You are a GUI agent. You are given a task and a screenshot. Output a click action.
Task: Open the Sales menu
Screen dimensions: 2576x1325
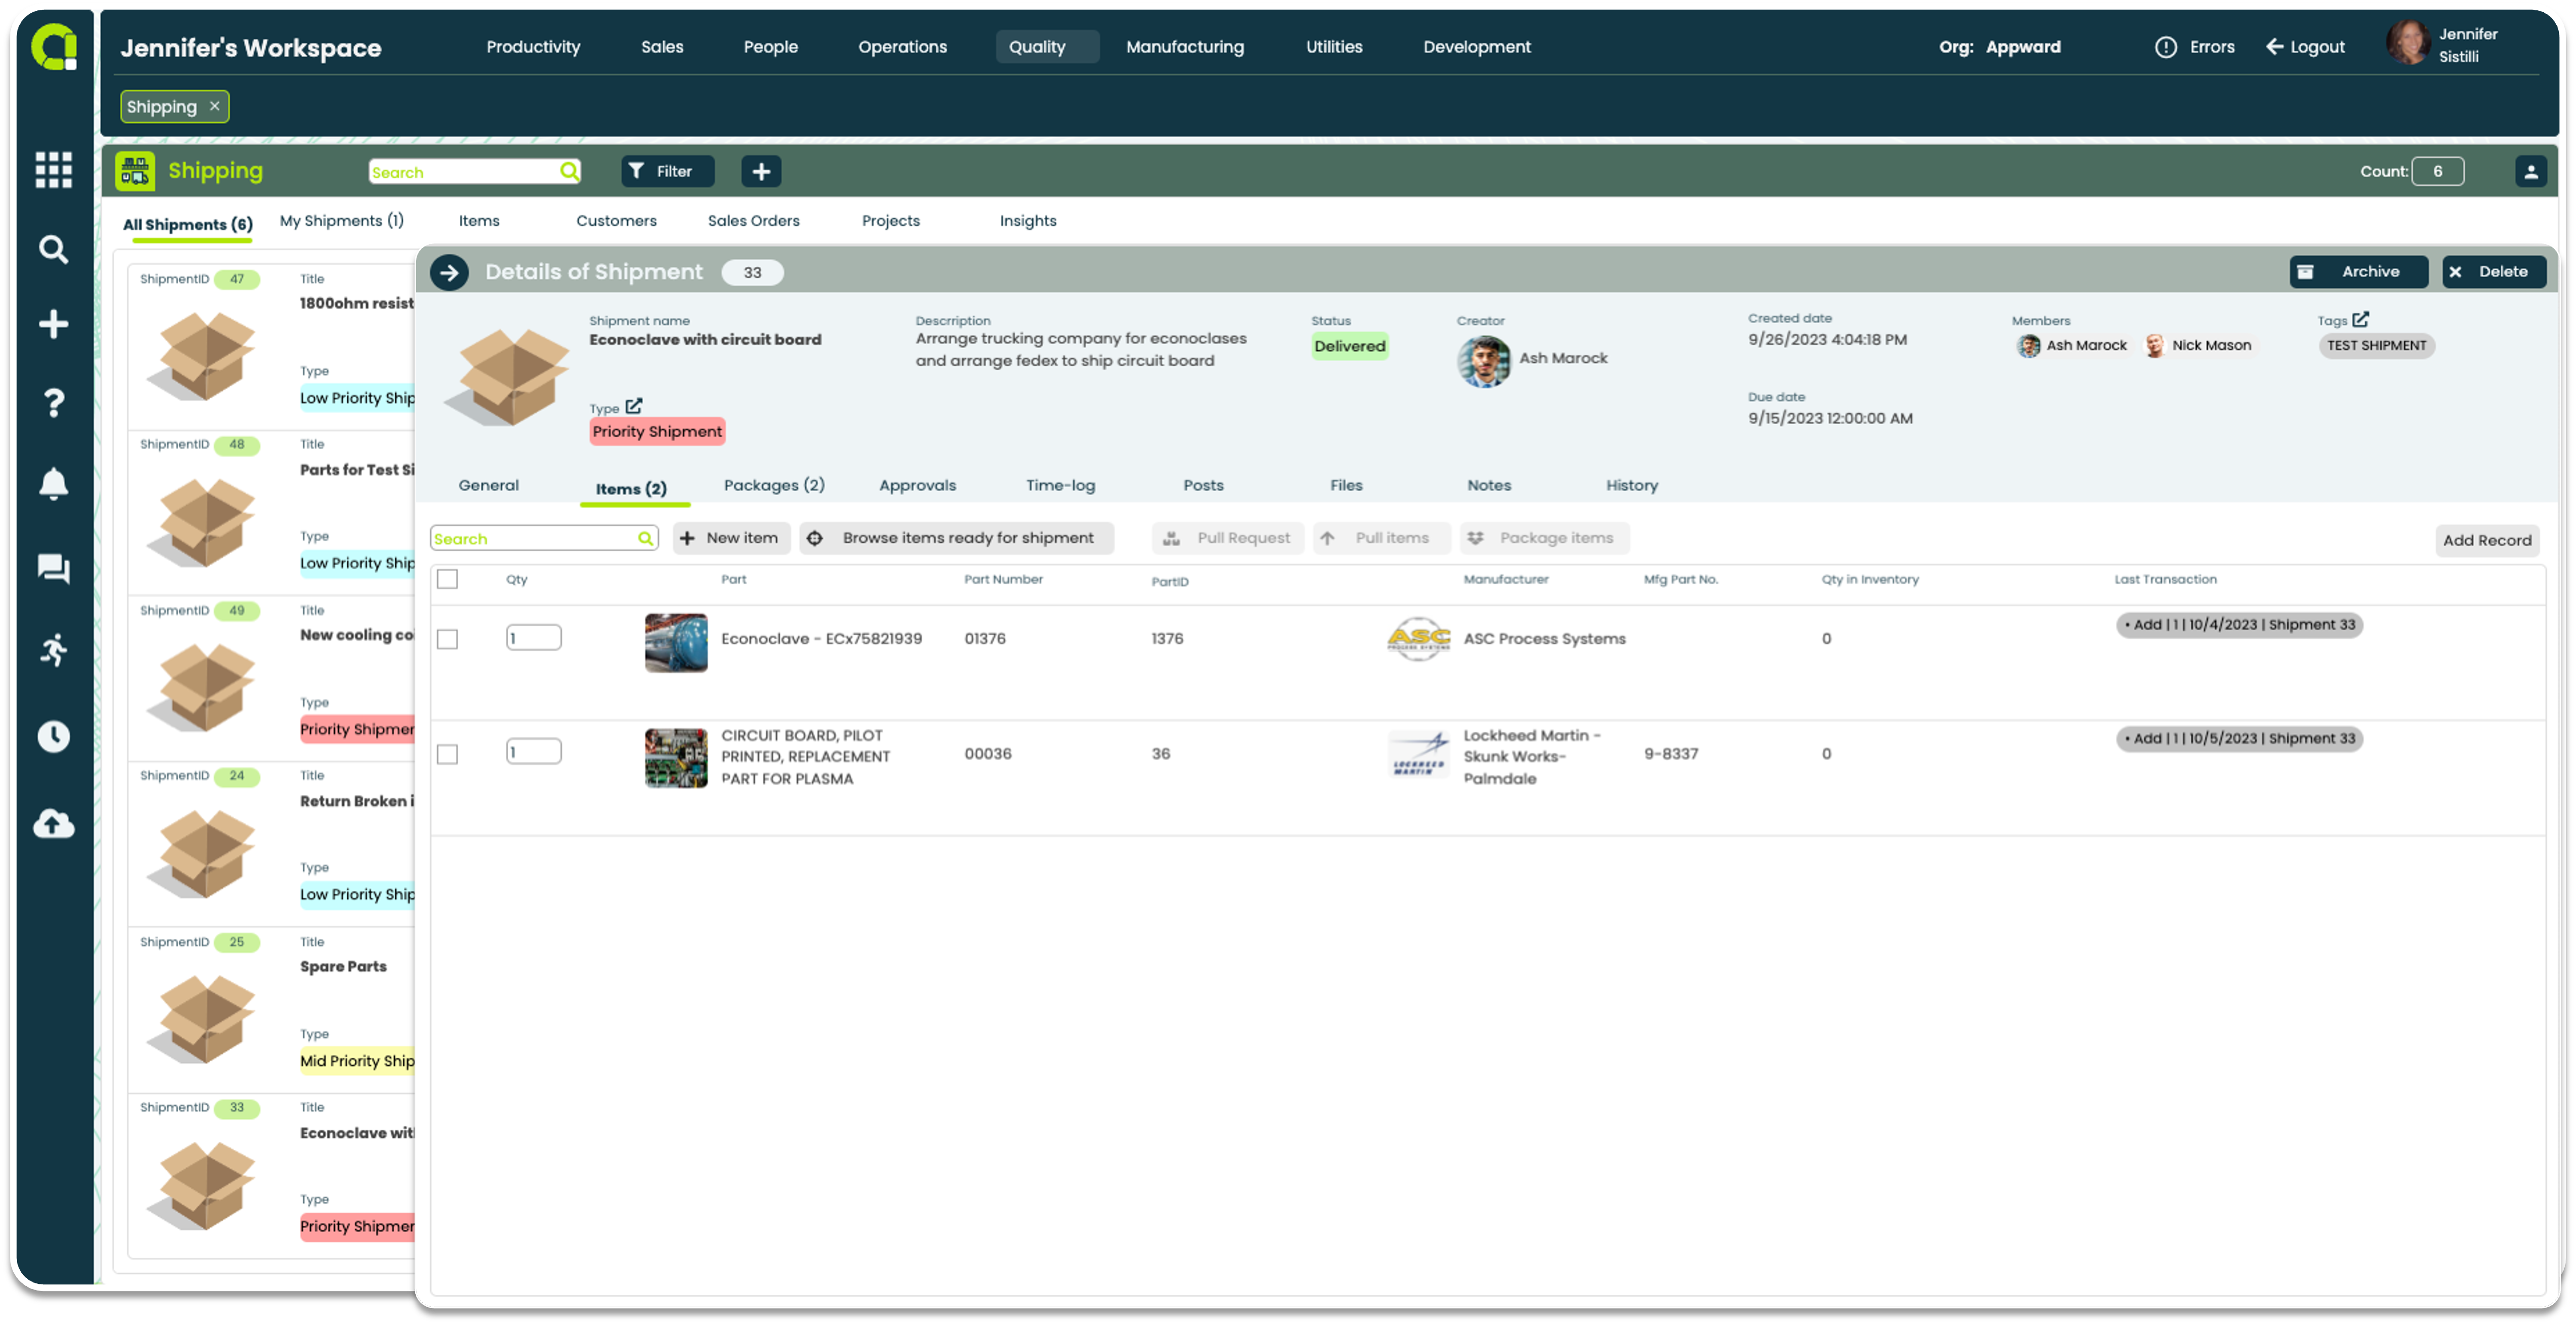tap(662, 47)
